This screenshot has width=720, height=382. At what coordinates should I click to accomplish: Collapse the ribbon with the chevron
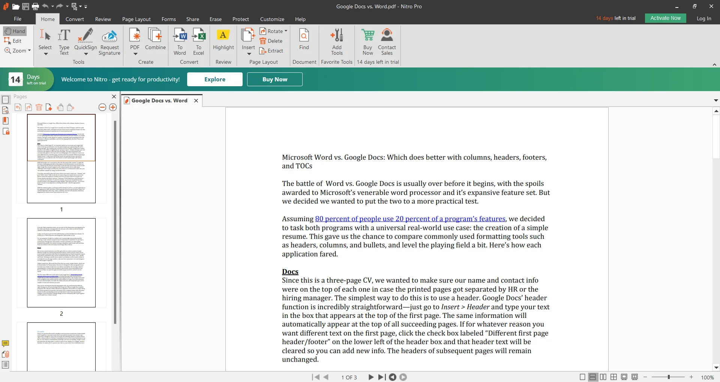[x=714, y=64]
